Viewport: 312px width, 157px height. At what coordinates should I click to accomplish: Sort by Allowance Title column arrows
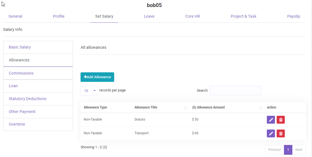click(185, 108)
